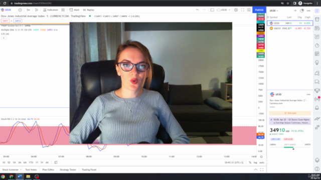
Task: Enter fullscreen mode from the top toolbar
Action: pyautogui.click(x=242, y=10)
